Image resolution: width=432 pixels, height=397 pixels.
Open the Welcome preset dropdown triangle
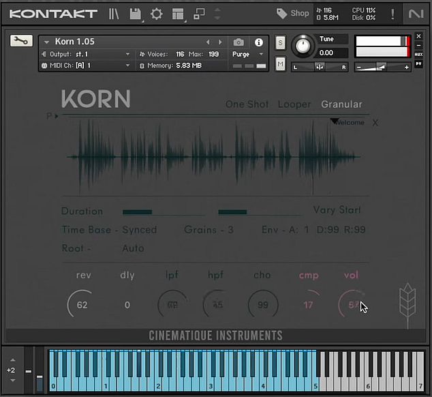335,121
